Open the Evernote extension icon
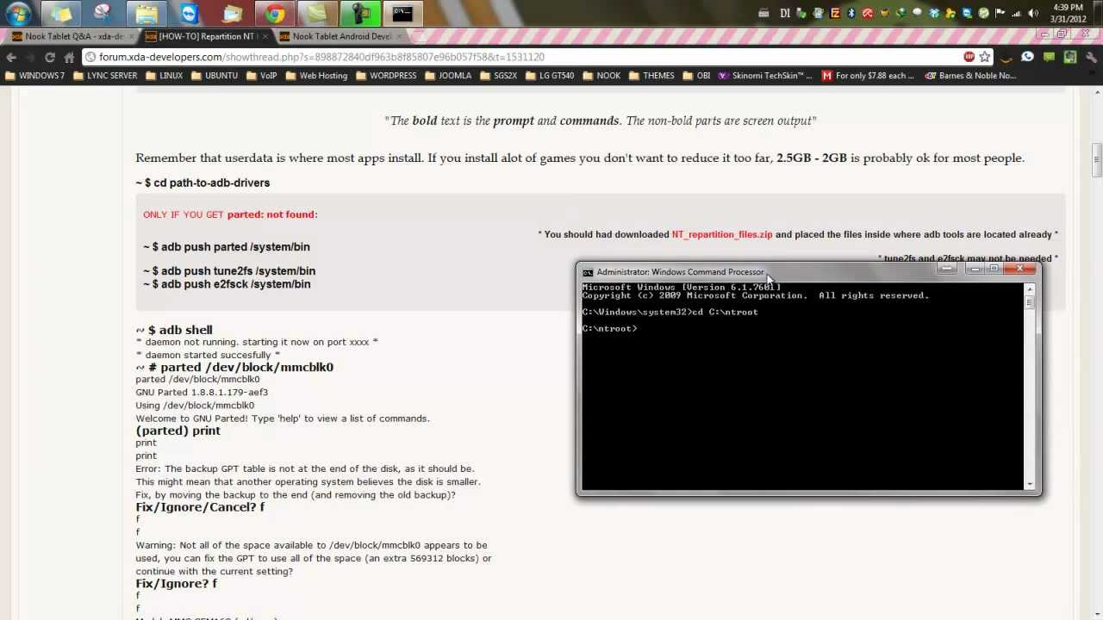 click(1070, 57)
